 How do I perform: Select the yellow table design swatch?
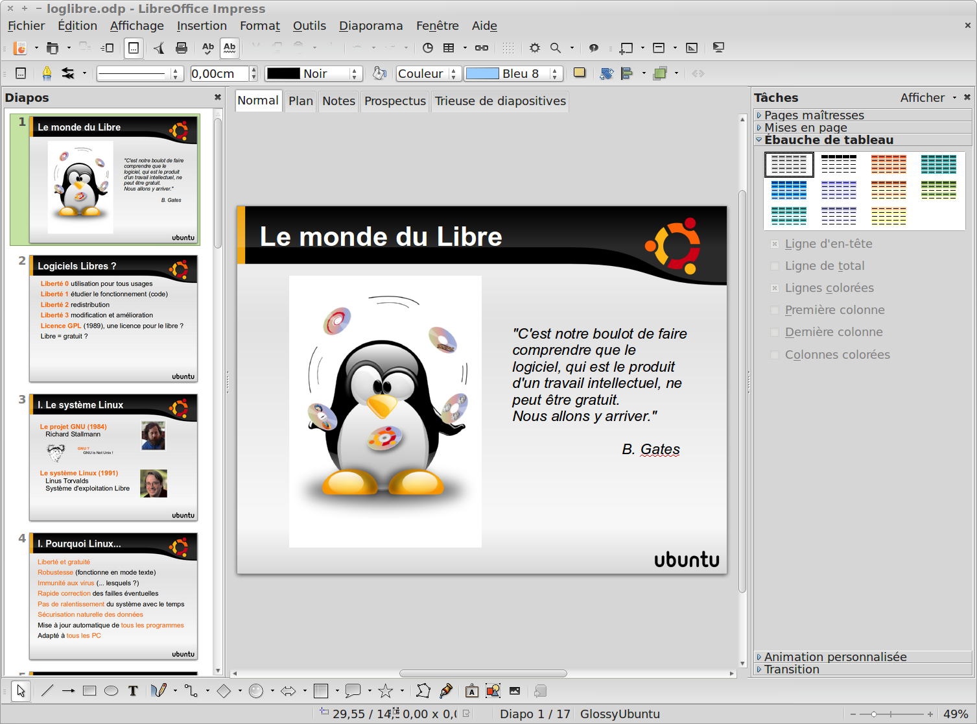click(x=889, y=215)
